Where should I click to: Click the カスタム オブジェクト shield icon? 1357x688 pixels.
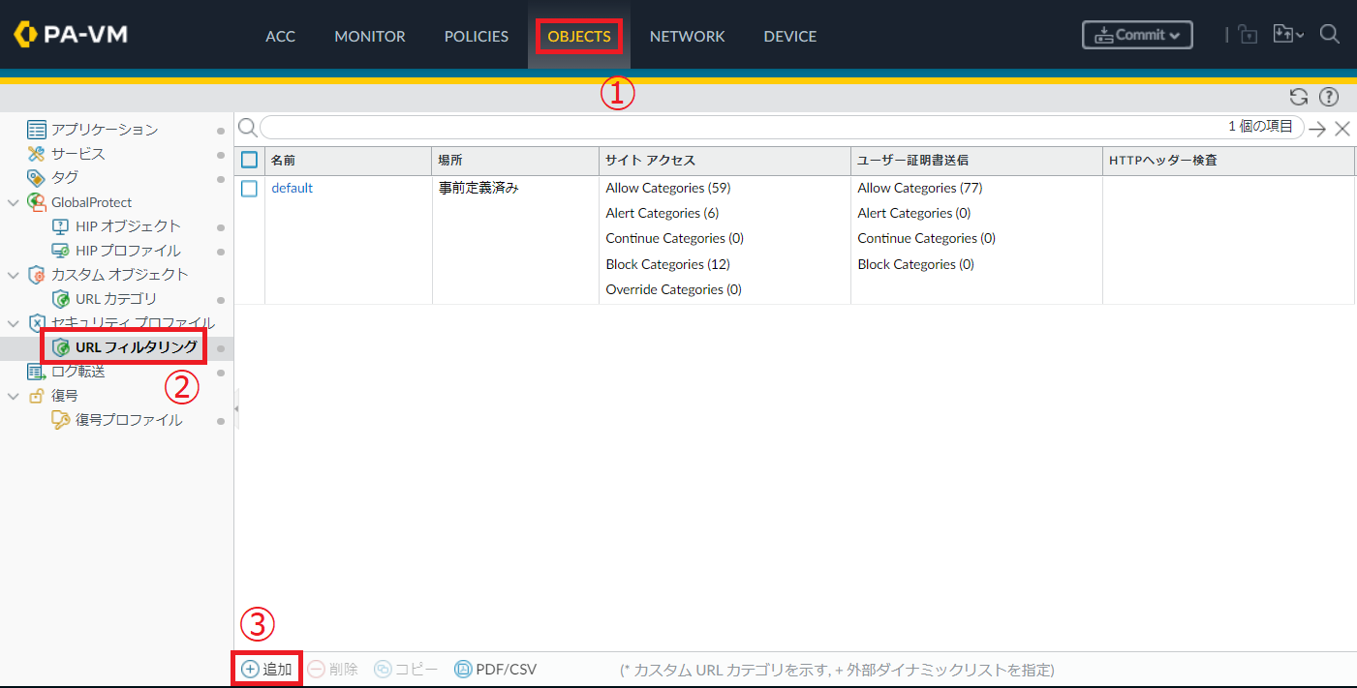pyautogui.click(x=37, y=275)
